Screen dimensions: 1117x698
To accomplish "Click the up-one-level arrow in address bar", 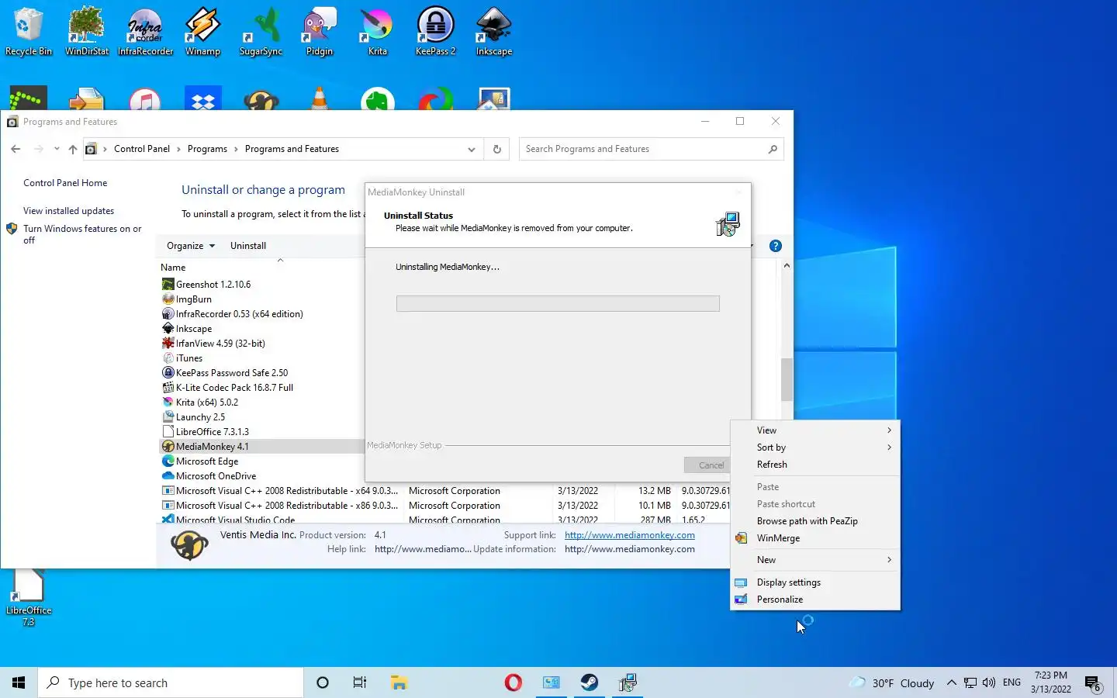I will pyautogui.click(x=73, y=149).
